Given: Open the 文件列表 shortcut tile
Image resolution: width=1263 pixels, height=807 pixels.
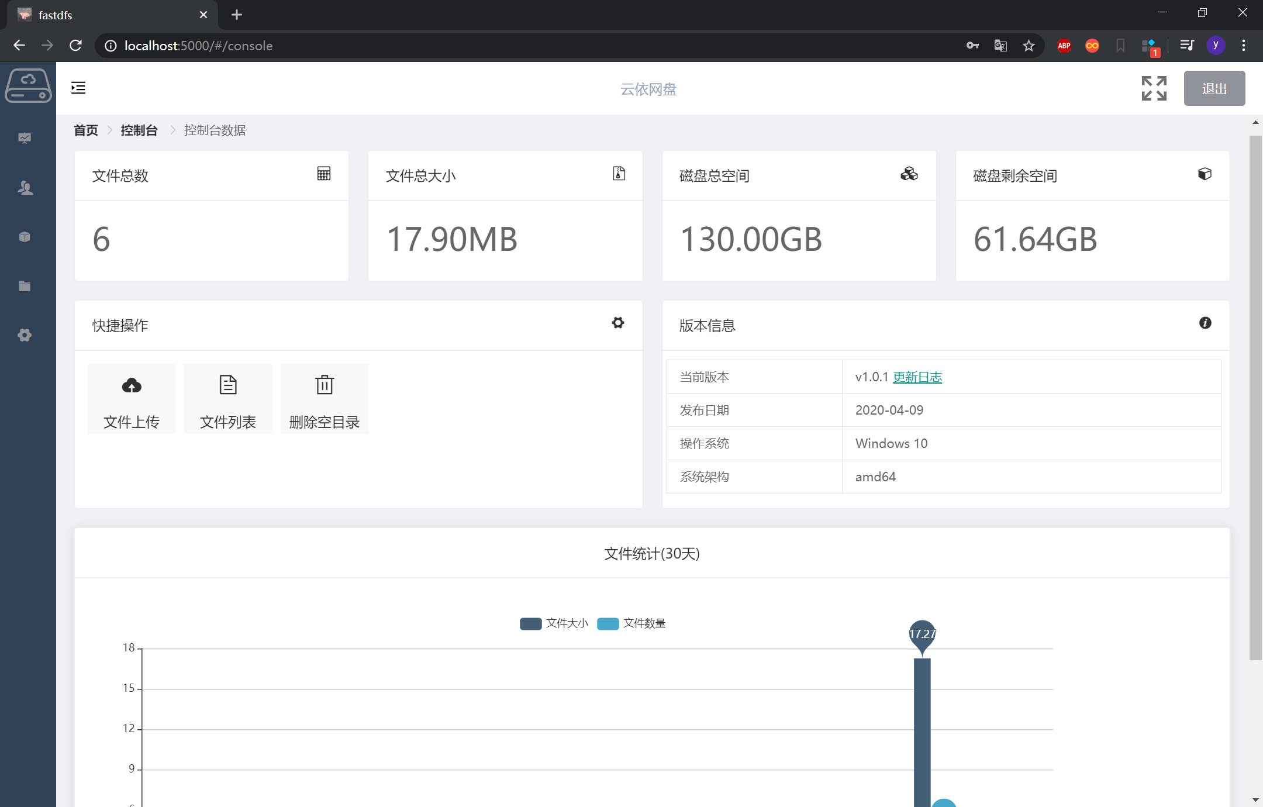Looking at the screenshot, I should point(228,399).
